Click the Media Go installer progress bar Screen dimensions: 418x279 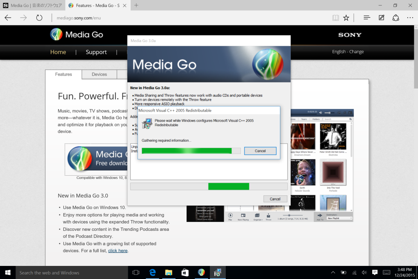(x=209, y=186)
